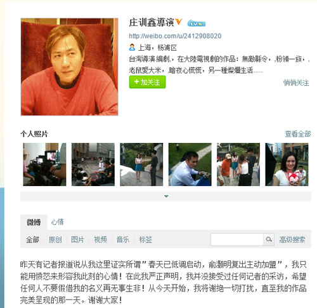Select the 微博 tab
317x308 pixels.
(34, 222)
